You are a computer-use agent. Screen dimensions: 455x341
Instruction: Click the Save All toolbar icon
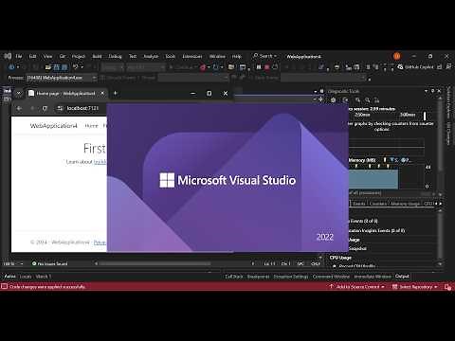pyautogui.click(x=64, y=67)
